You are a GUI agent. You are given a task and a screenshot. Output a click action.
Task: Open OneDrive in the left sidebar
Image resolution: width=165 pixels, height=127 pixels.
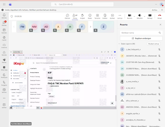[4, 46]
